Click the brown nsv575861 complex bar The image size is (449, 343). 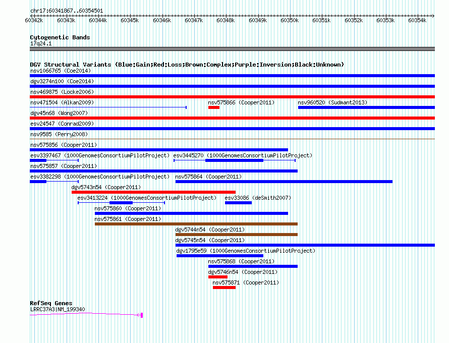click(x=196, y=224)
